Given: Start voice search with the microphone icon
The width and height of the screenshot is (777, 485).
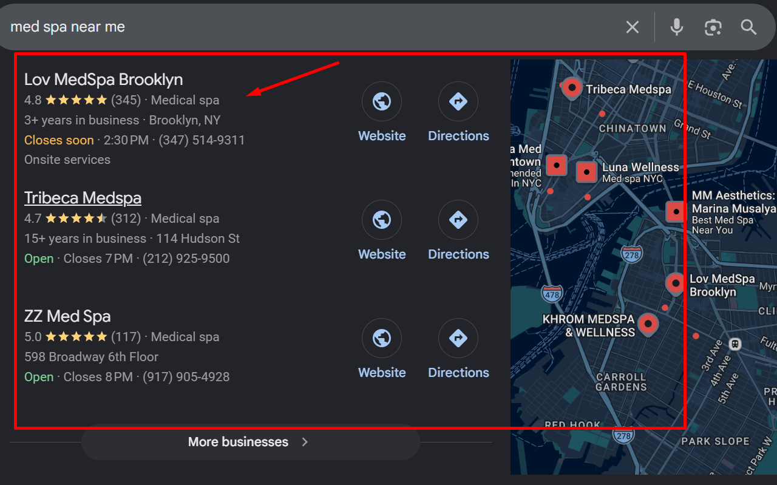Looking at the screenshot, I should [x=677, y=27].
